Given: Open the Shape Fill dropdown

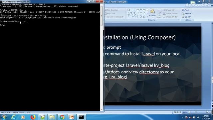Looking at the screenshot, I should tap(169, 10).
